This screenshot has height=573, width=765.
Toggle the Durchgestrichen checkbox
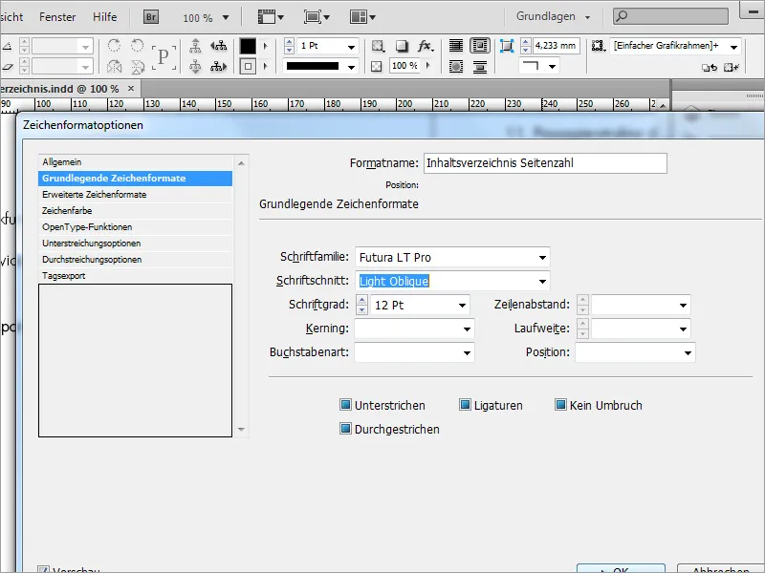(345, 428)
